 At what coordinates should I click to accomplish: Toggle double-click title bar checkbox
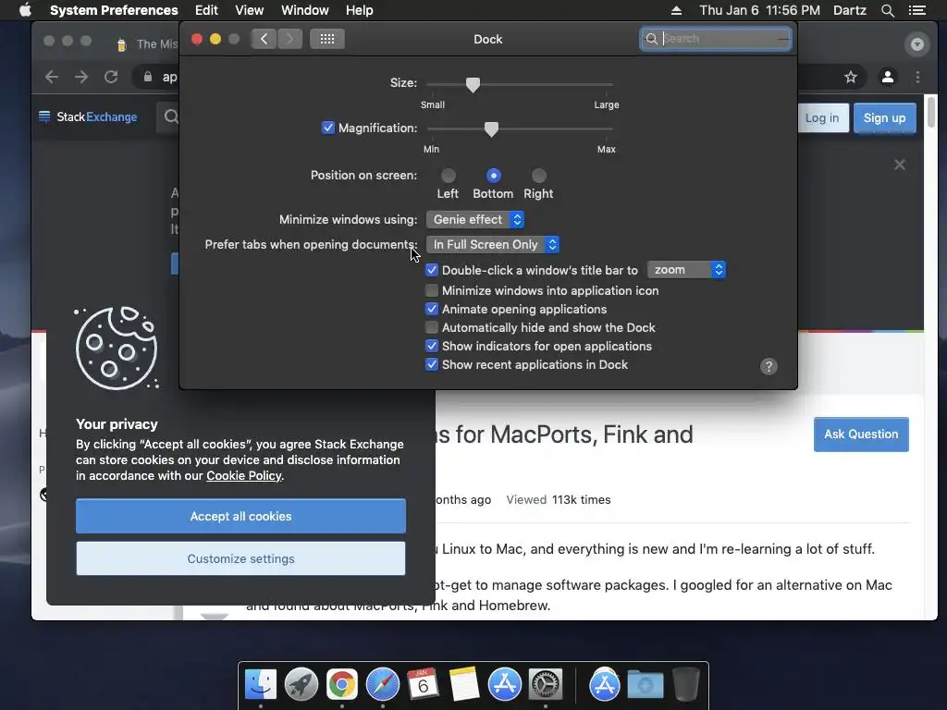pyautogui.click(x=431, y=270)
